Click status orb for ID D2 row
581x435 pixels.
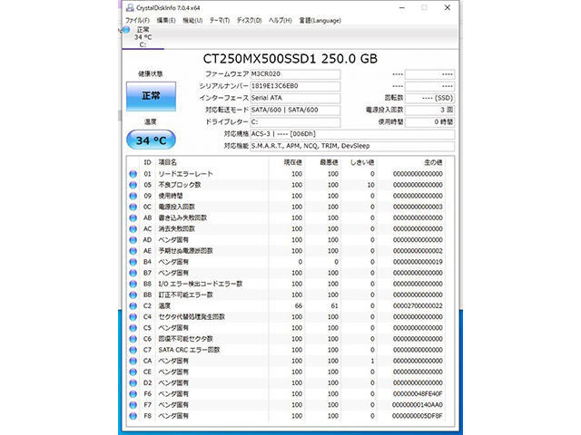pos(133,382)
